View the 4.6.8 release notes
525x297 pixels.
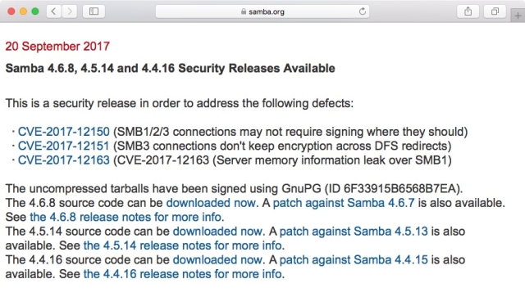coord(126,217)
